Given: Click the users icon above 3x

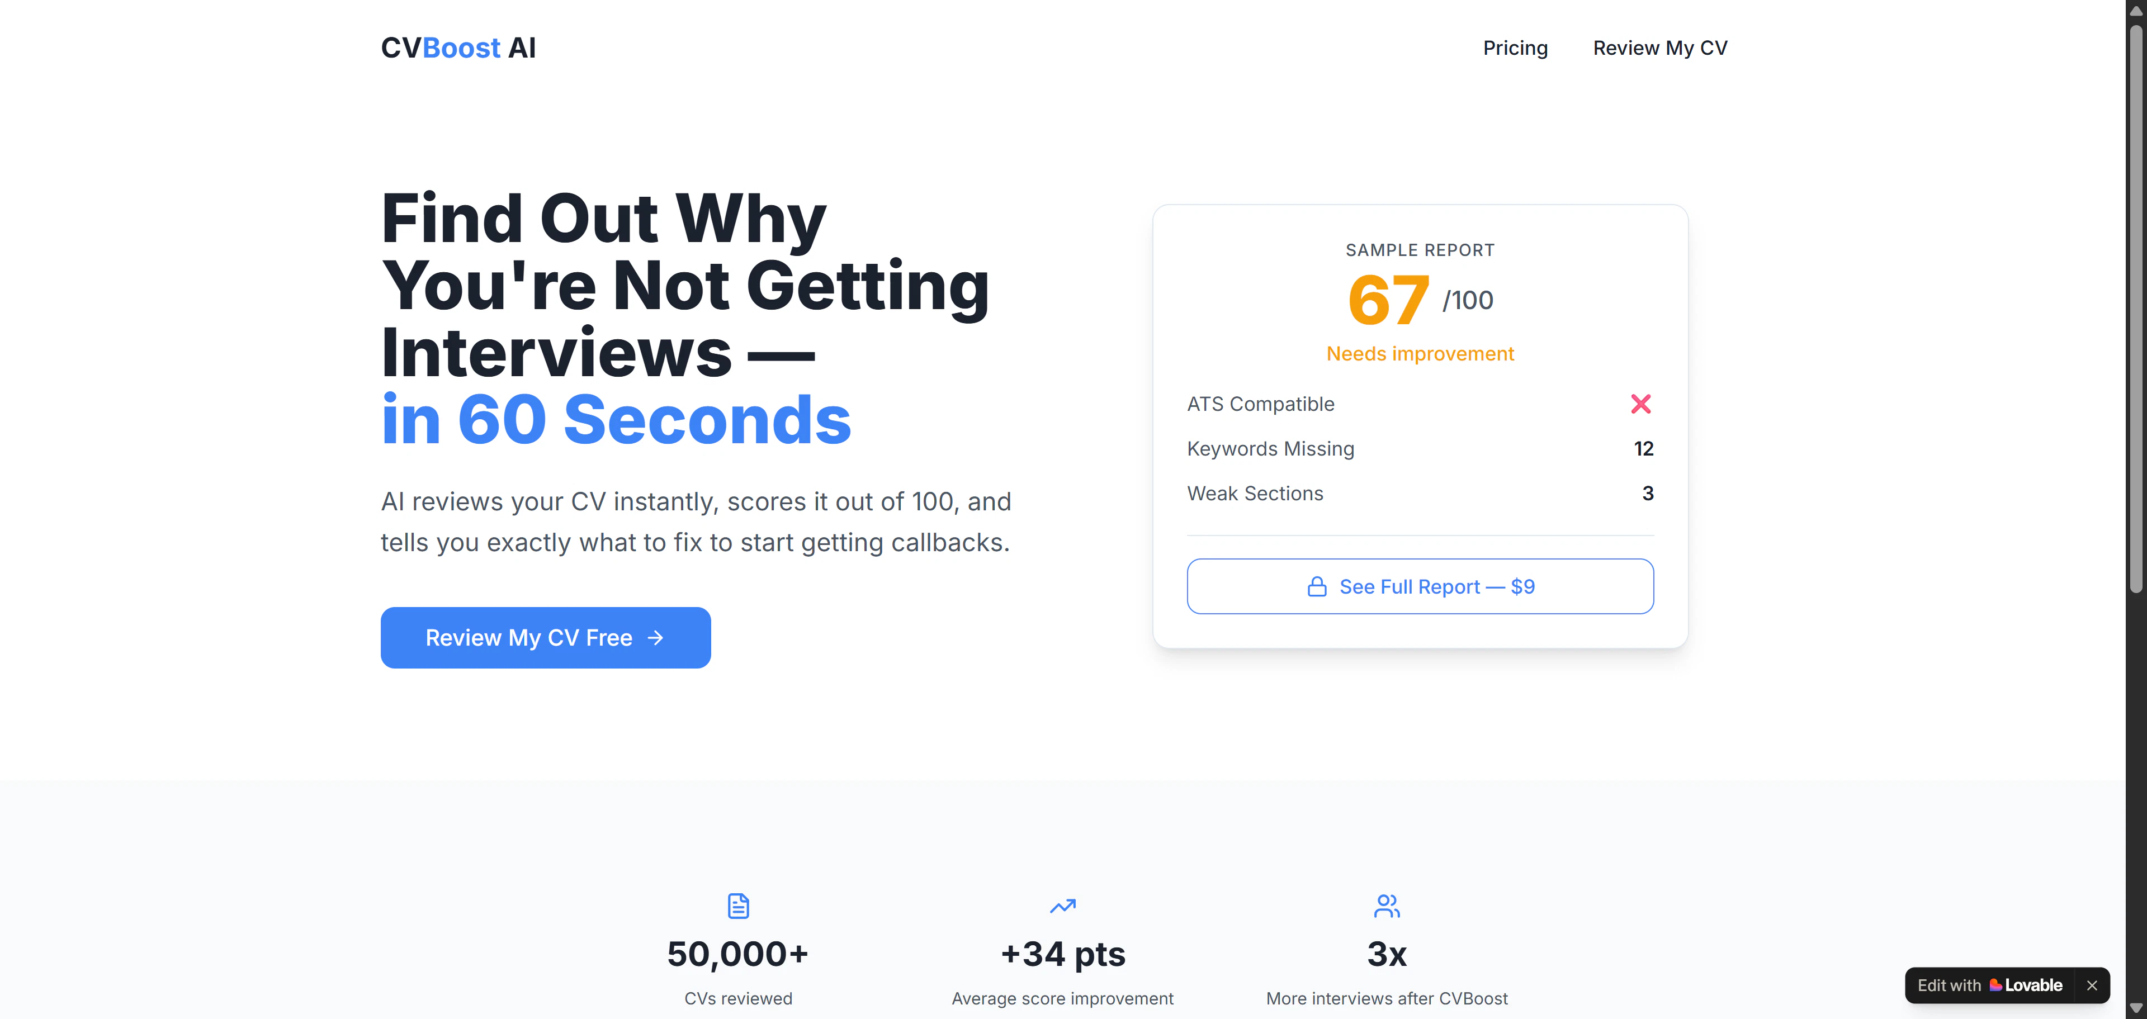Looking at the screenshot, I should tap(1386, 906).
